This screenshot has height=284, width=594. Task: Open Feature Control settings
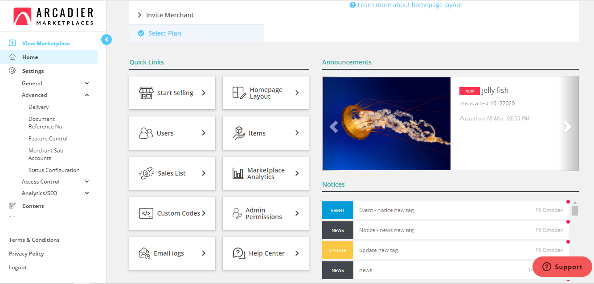[48, 138]
